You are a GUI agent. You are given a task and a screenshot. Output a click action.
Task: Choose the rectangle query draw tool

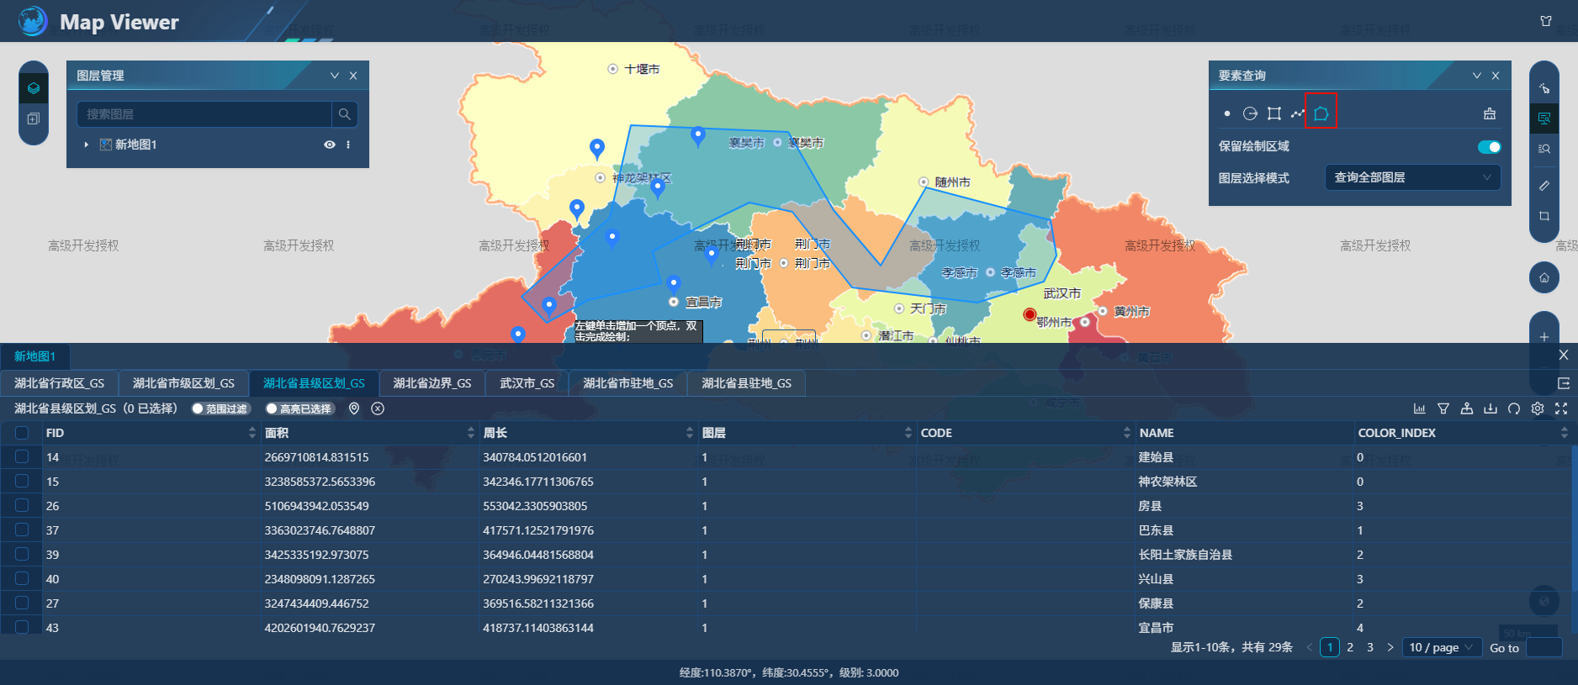(x=1274, y=113)
